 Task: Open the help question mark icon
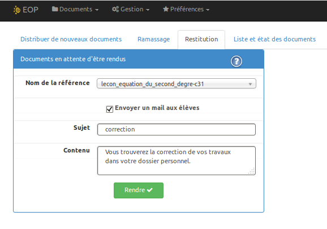236,61
